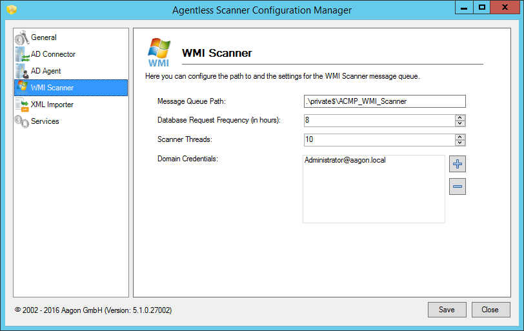The width and height of the screenshot is (524, 331).
Task: Decrease Scanner Threads count
Action: pos(460,143)
